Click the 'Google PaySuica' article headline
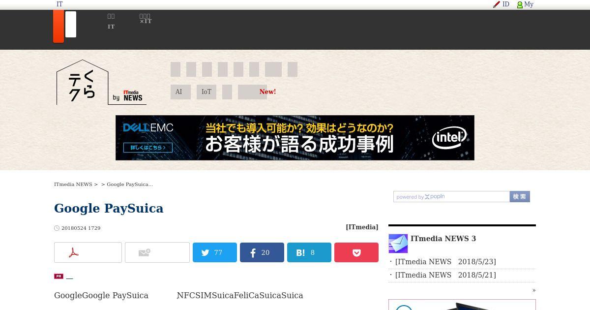 [x=109, y=208]
